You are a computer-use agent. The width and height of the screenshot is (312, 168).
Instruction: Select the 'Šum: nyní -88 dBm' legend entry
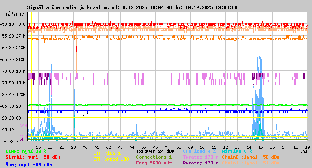pos(29,165)
